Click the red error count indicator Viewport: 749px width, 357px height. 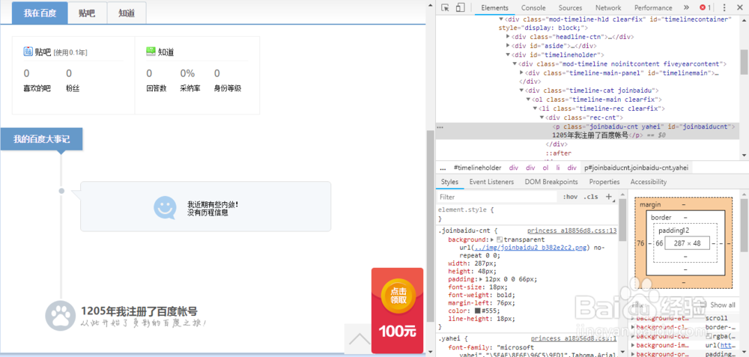click(705, 7)
